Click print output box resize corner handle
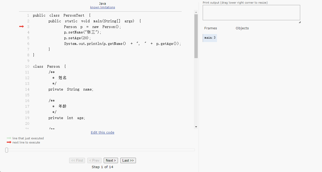This screenshot has height=172, width=322. [299, 22]
